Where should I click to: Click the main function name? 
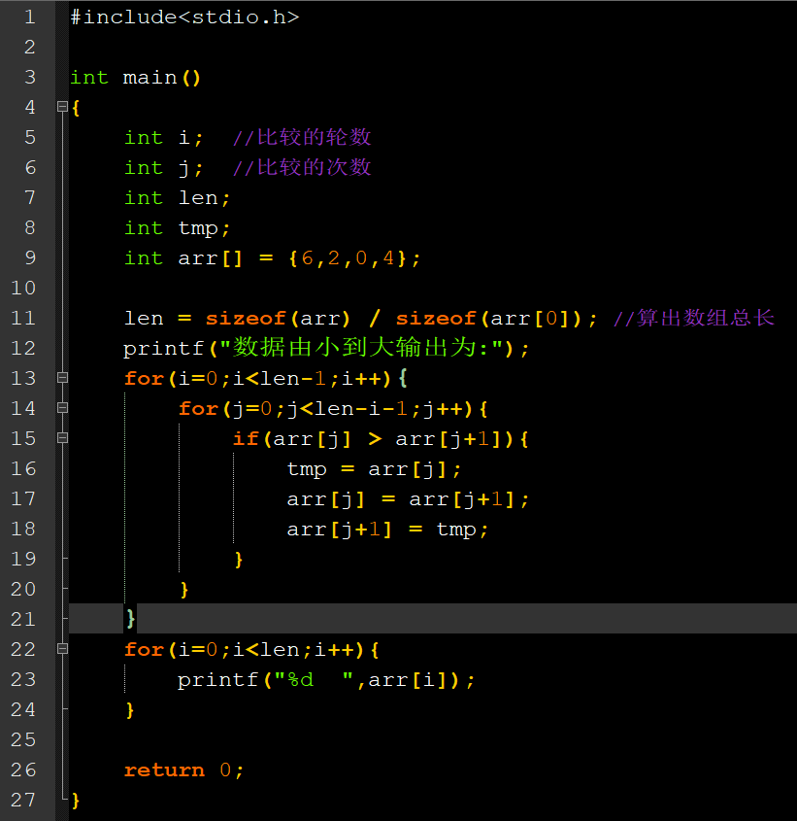click(x=149, y=78)
